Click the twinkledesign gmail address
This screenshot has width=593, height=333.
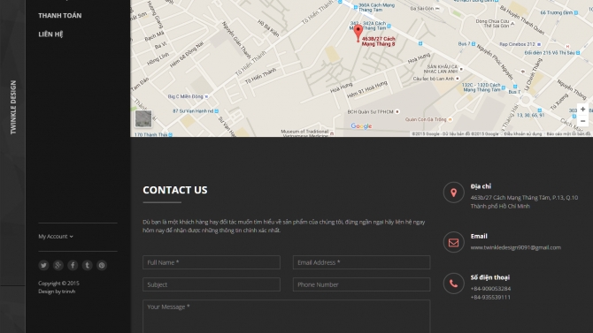515,247
